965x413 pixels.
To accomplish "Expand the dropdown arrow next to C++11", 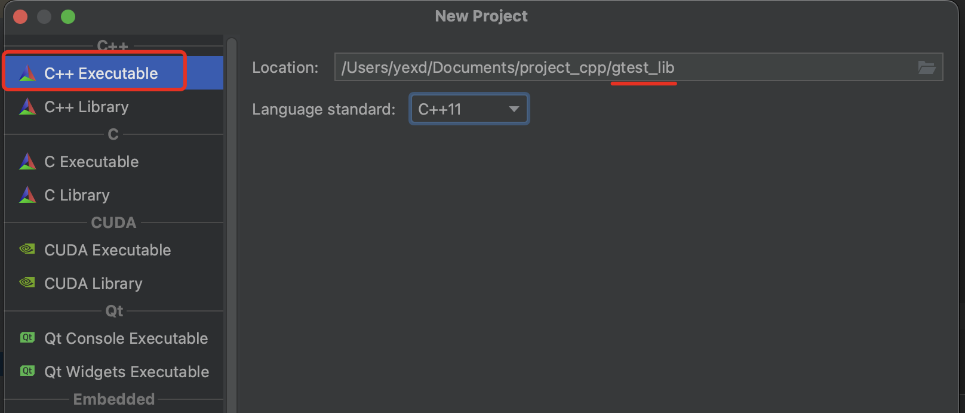I will (514, 109).
